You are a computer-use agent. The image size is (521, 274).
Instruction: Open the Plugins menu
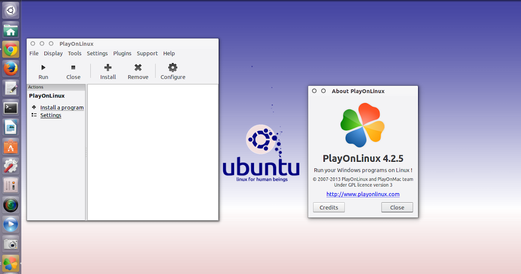122,53
